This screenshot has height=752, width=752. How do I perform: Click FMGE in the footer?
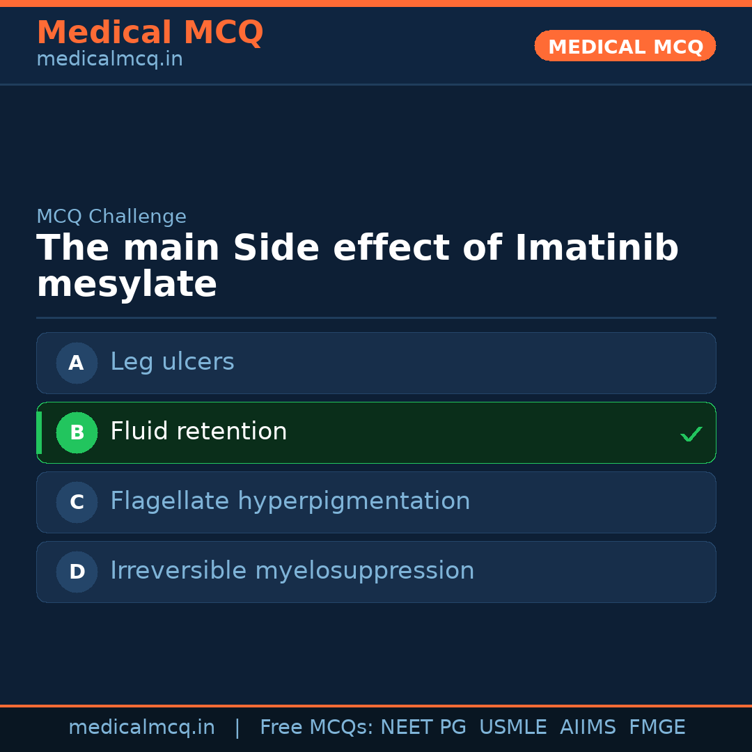pos(657,728)
